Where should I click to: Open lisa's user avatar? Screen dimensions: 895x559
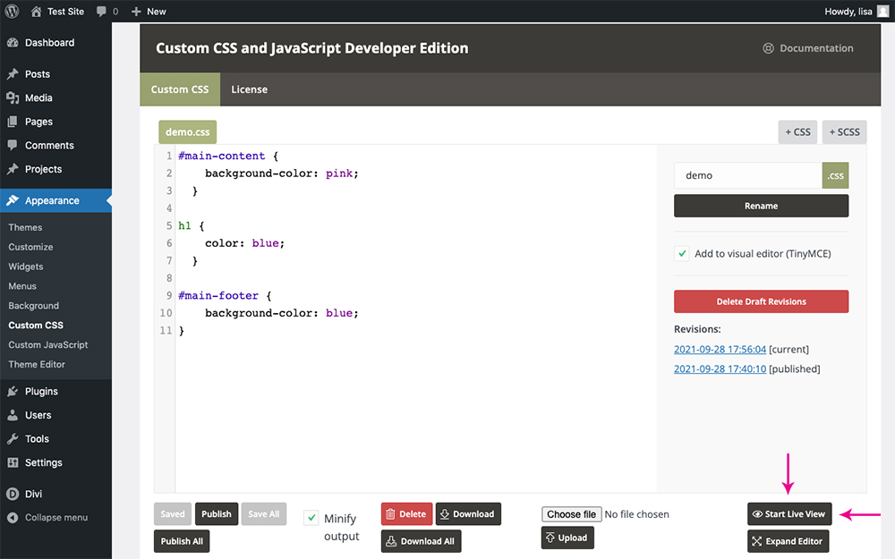(883, 12)
